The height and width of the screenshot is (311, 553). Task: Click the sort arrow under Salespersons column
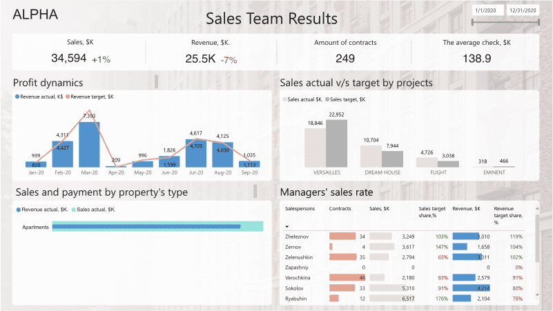tap(287, 226)
